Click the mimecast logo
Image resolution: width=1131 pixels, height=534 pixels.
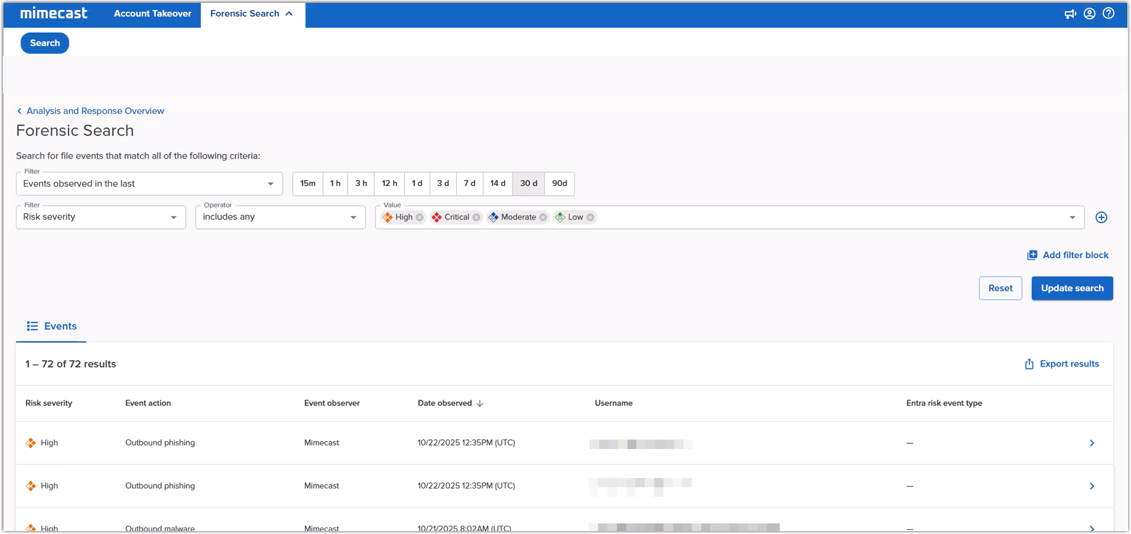point(54,13)
